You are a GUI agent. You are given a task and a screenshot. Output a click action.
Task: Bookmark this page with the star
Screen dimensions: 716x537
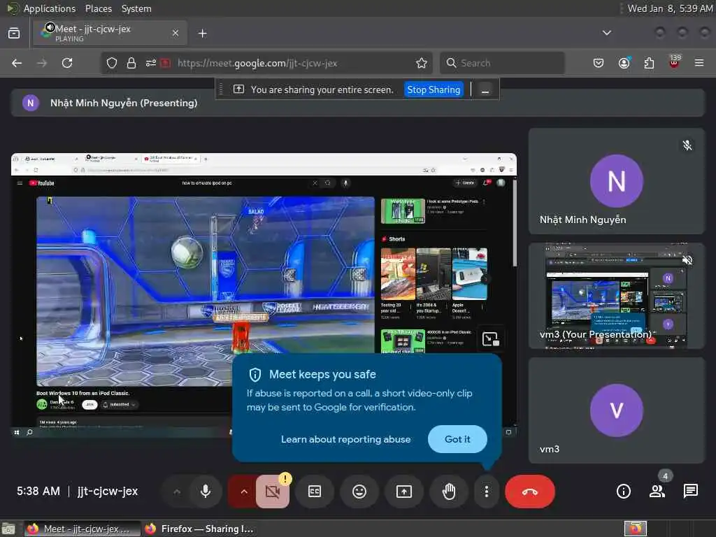(422, 63)
